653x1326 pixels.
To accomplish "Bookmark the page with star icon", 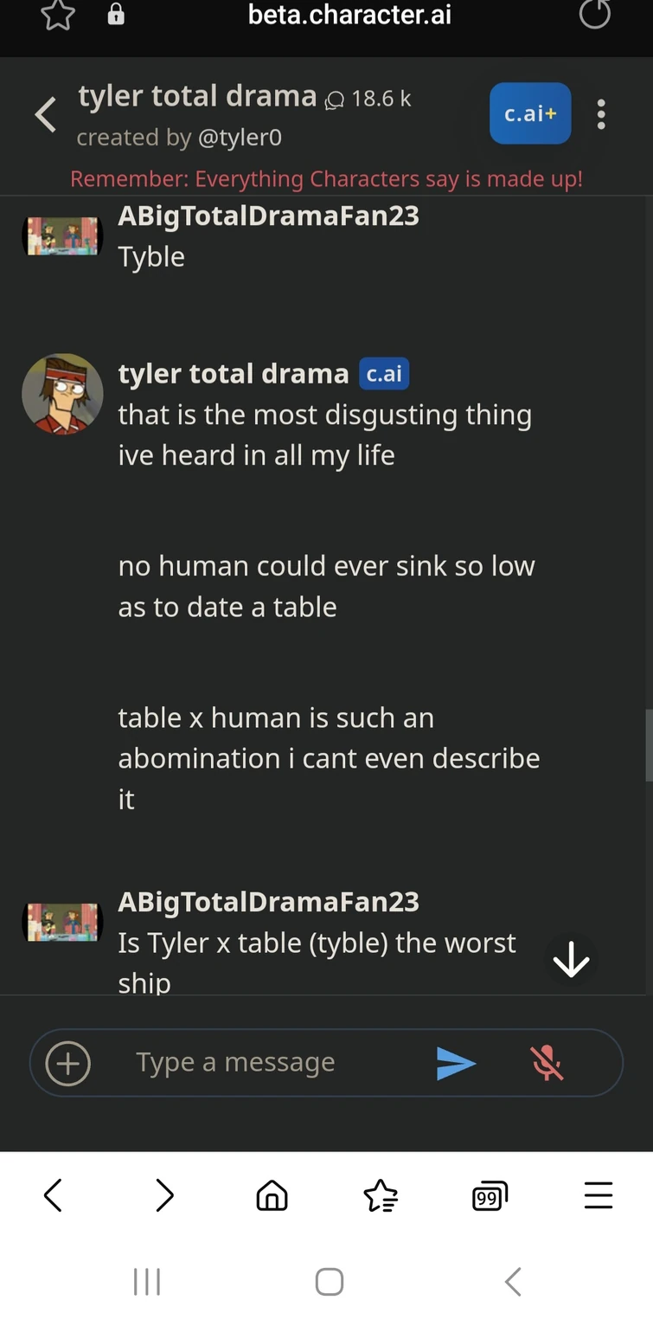I will pyautogui.click(x=58, y=15).
